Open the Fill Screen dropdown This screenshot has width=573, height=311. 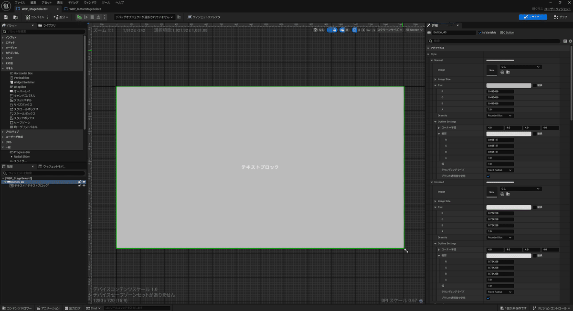coord(414,30)
